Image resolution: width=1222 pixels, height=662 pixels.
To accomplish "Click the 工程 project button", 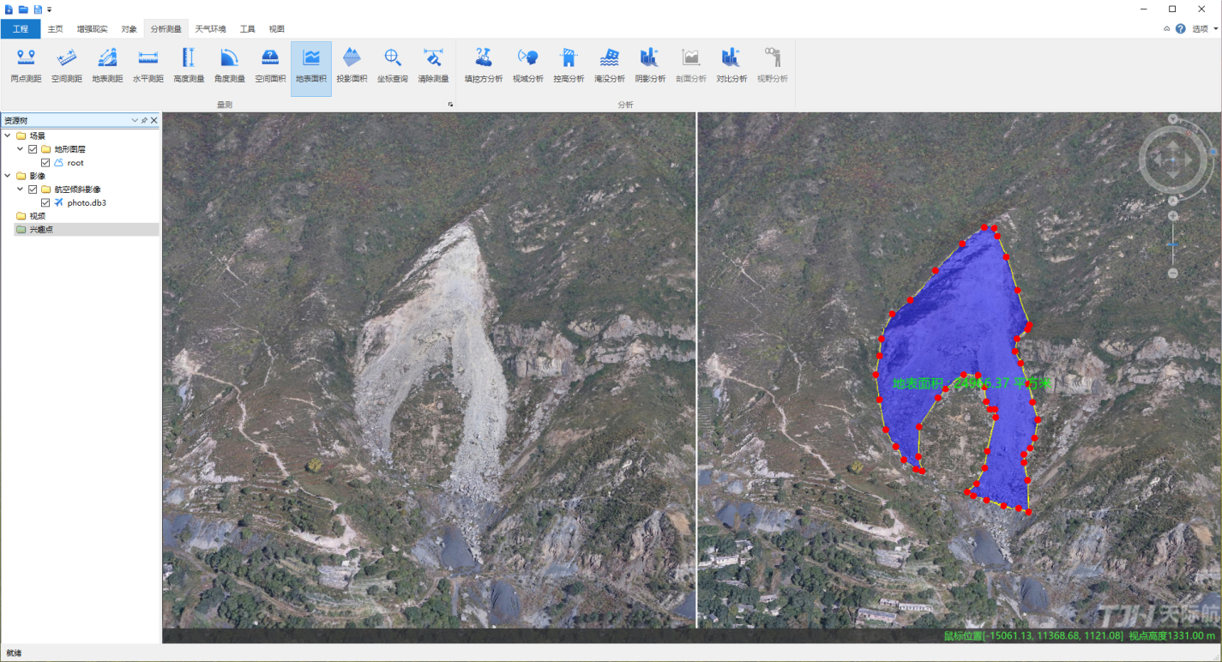I will [x=21, y=29].
